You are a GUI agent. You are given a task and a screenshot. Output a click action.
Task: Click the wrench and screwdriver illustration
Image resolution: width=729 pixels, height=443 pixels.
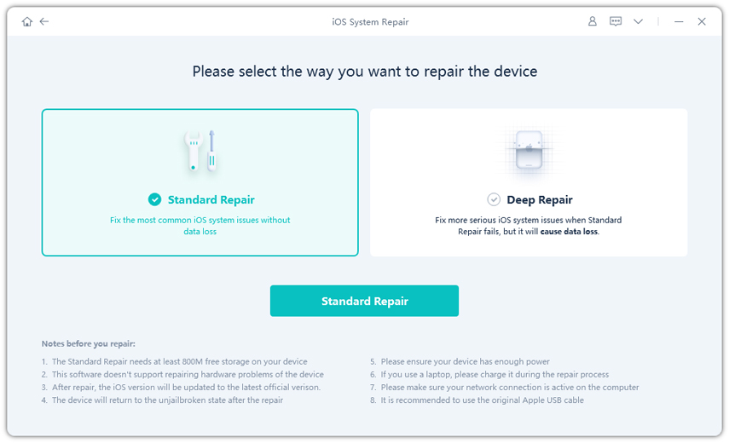[x=201, y=151]
